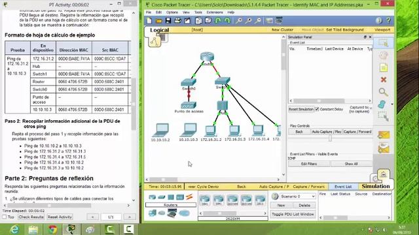Click the Check Results button
Viewport: 419px width, 235px height.
pyautogui.click(x=31, y=217)
